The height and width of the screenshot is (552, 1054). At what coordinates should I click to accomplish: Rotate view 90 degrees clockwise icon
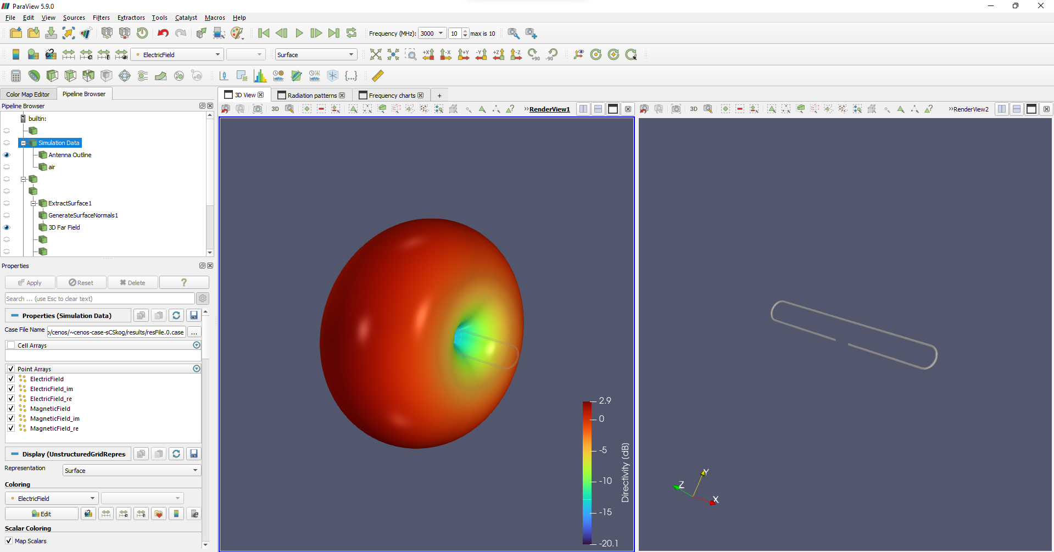(x=534, y=54)
